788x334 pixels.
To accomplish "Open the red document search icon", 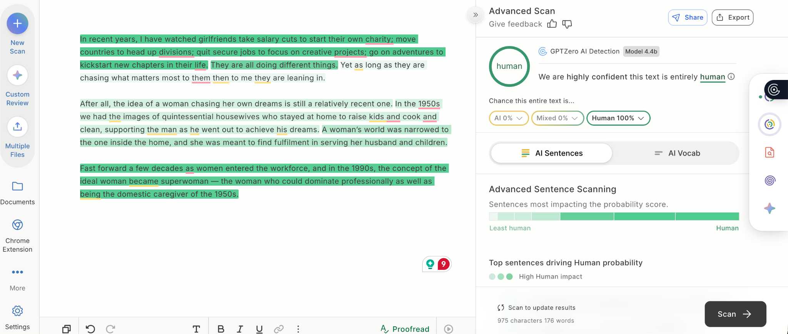I will coord(770,153).
